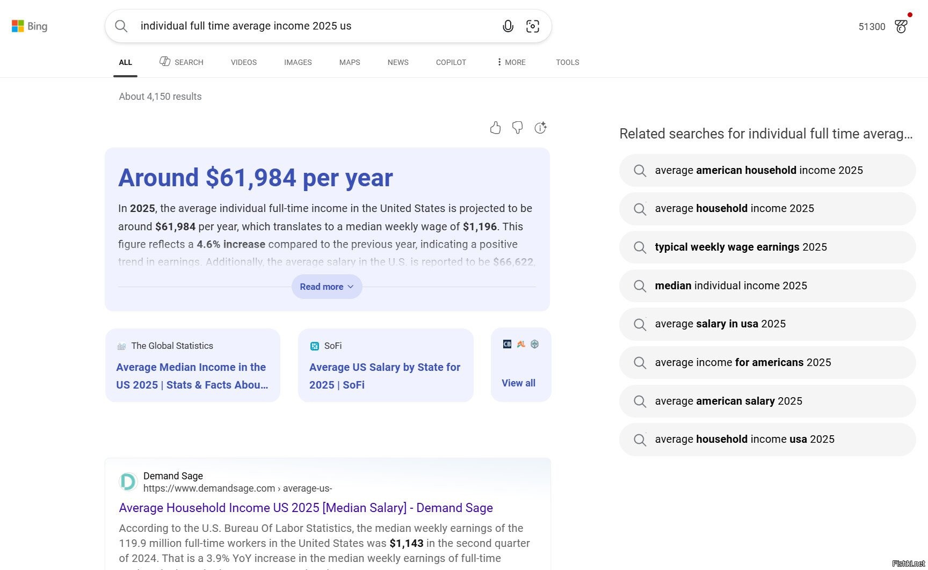Give thumbs down to the answer

tap(517, 128)
